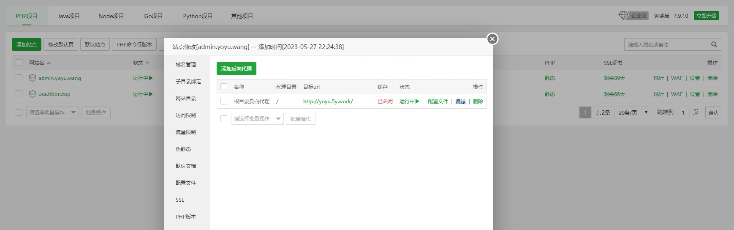Click the 默认站点 button
Screen dimensions: 734x230
(x=95, y=44)
